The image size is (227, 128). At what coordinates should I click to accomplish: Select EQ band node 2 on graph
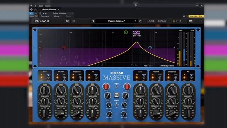126,32
